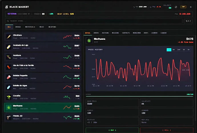Viewport: 197px width, 133px height.
Task: Click the -10% discount badge
Action: 51,14
